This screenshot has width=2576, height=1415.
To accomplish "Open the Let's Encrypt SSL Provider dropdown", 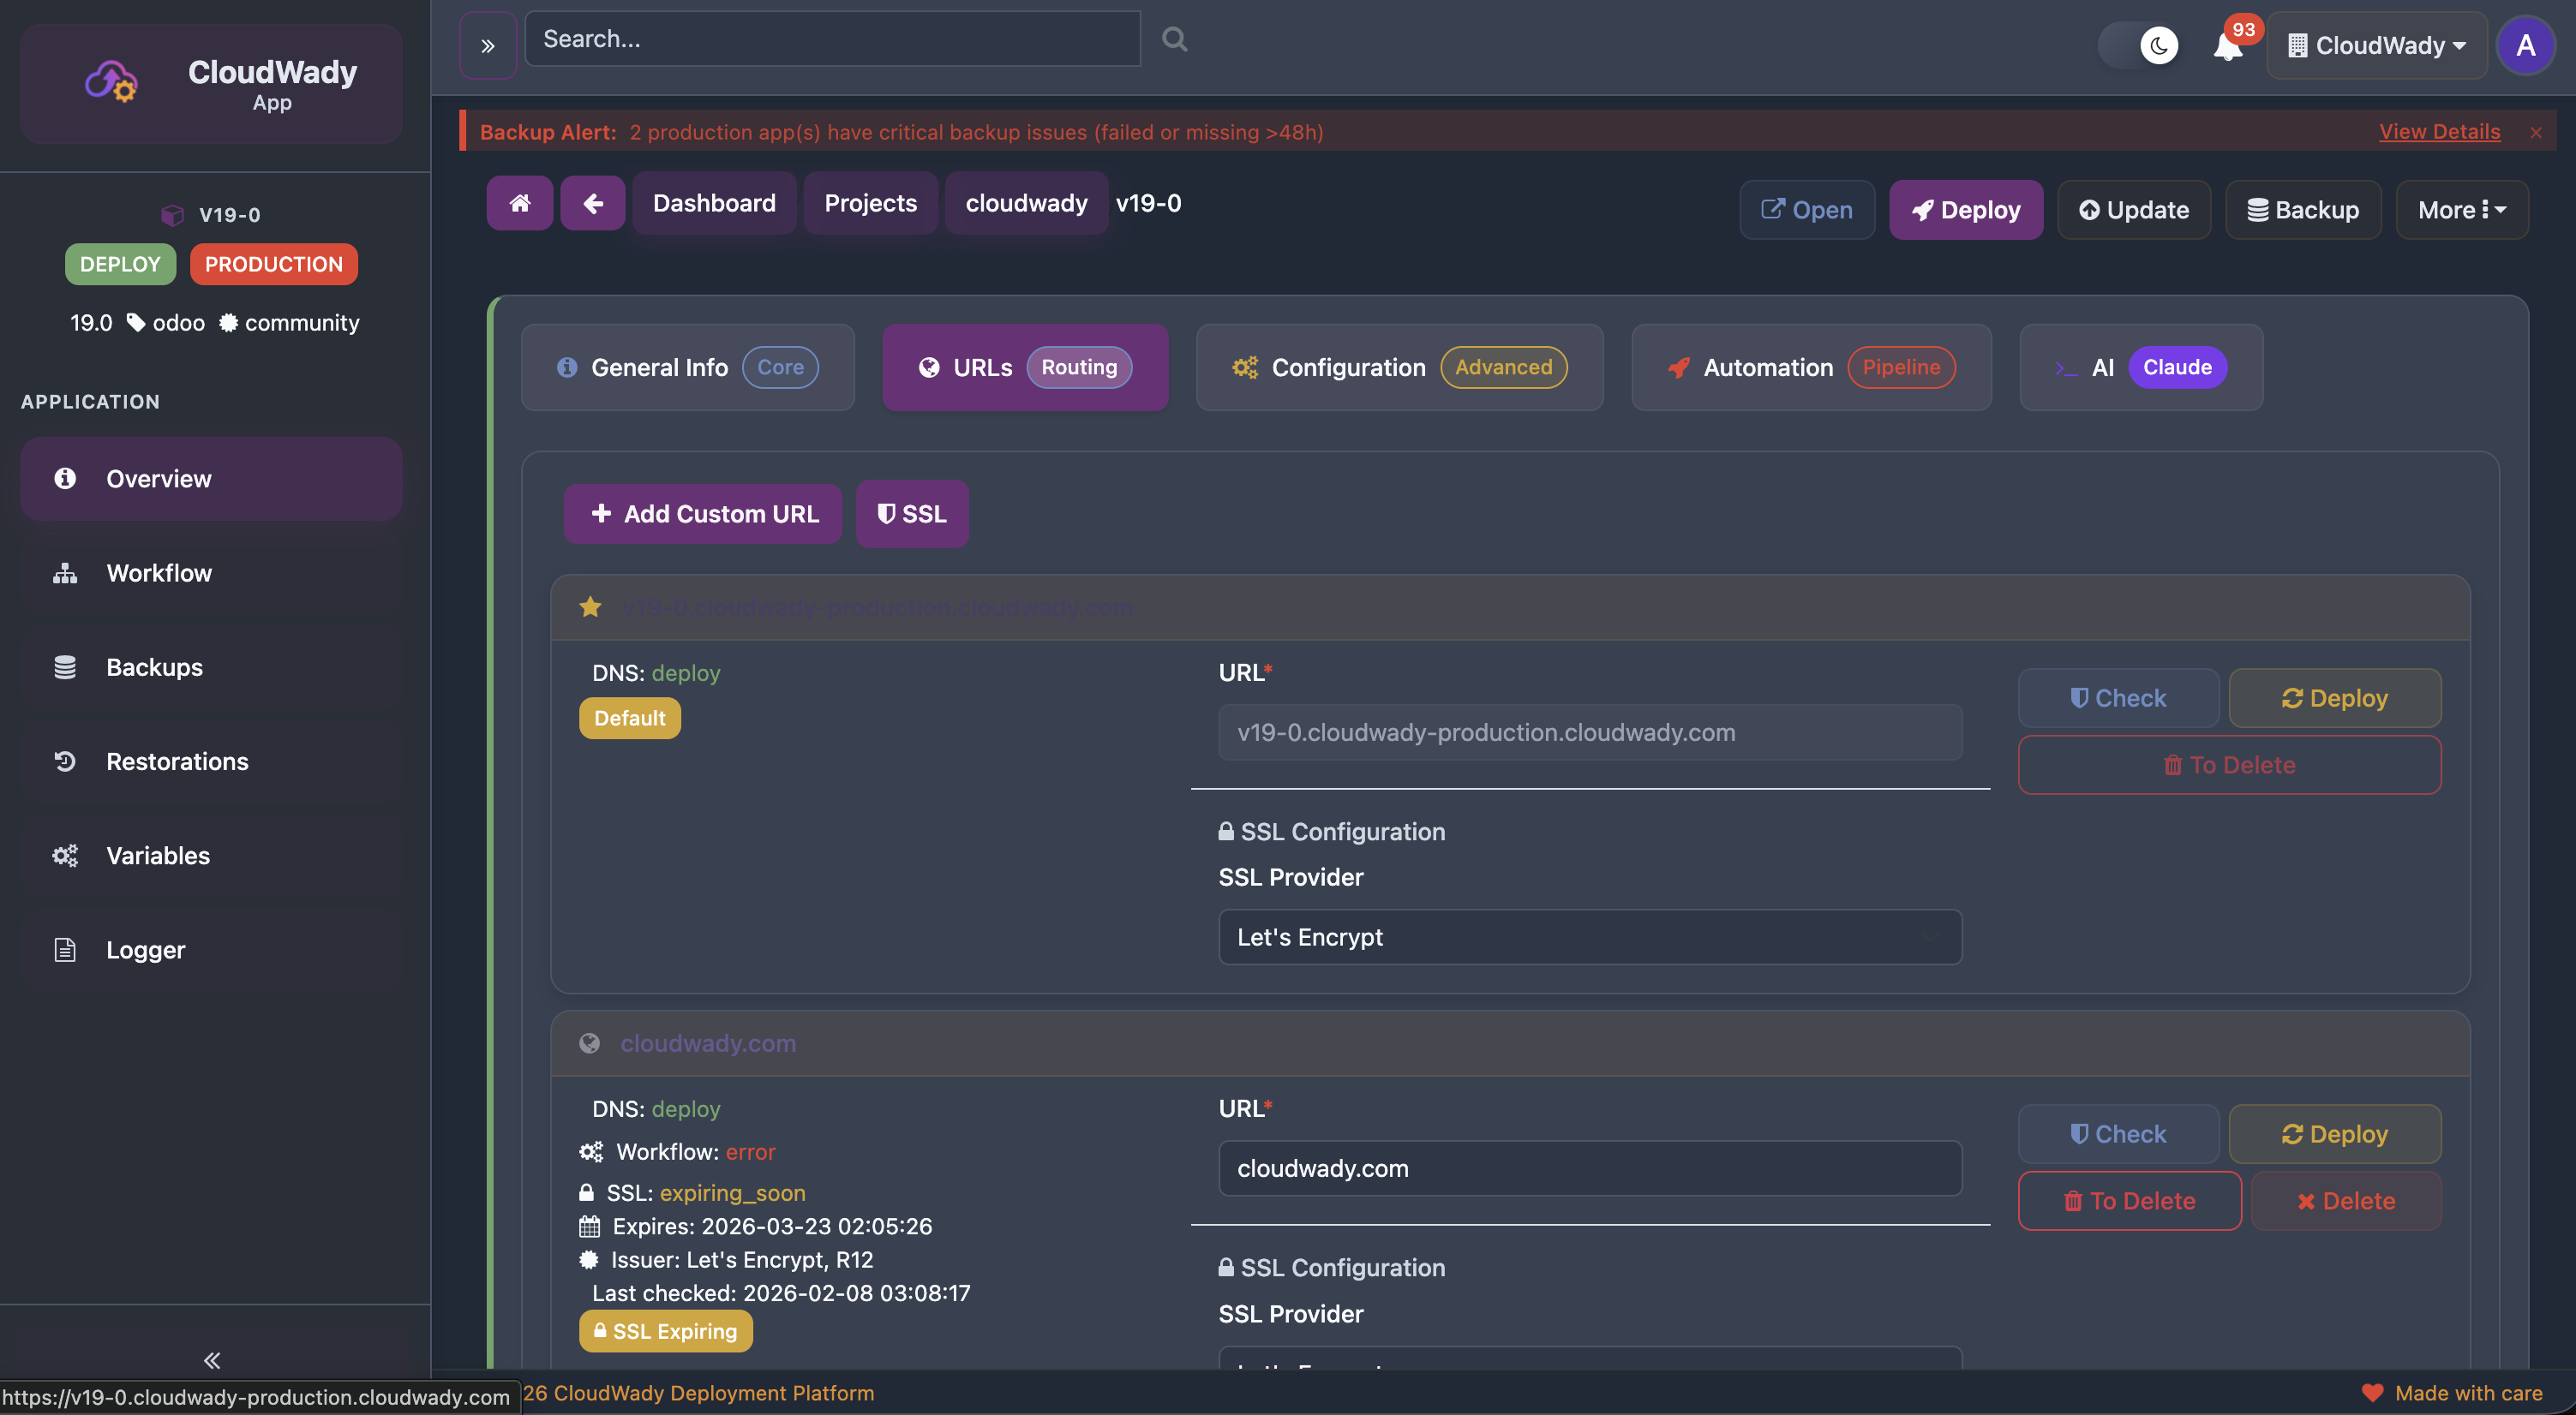I will (1590, 937).
